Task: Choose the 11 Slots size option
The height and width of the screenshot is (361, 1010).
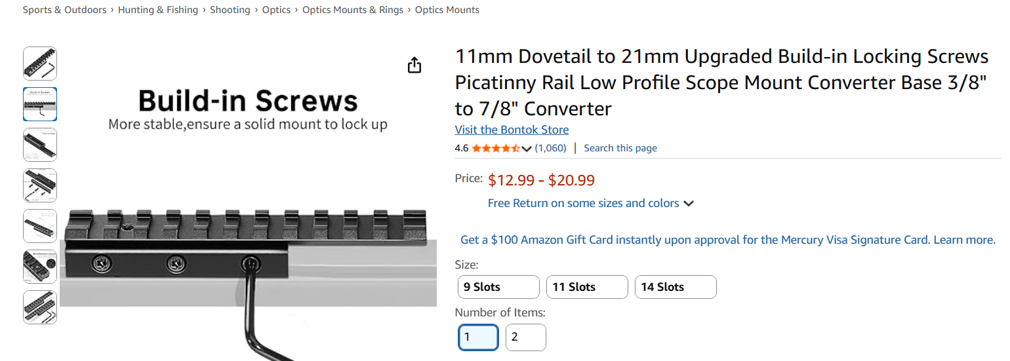Action: [587, 287]
